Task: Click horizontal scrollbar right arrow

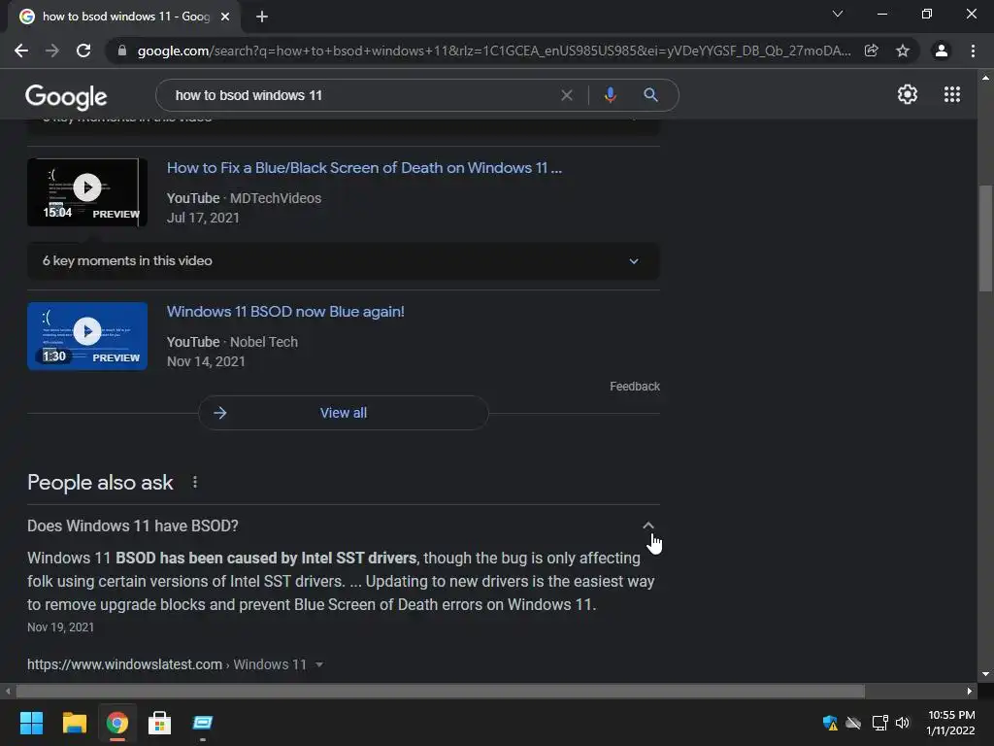Action: pyautogui.click(x=970, y=692)
